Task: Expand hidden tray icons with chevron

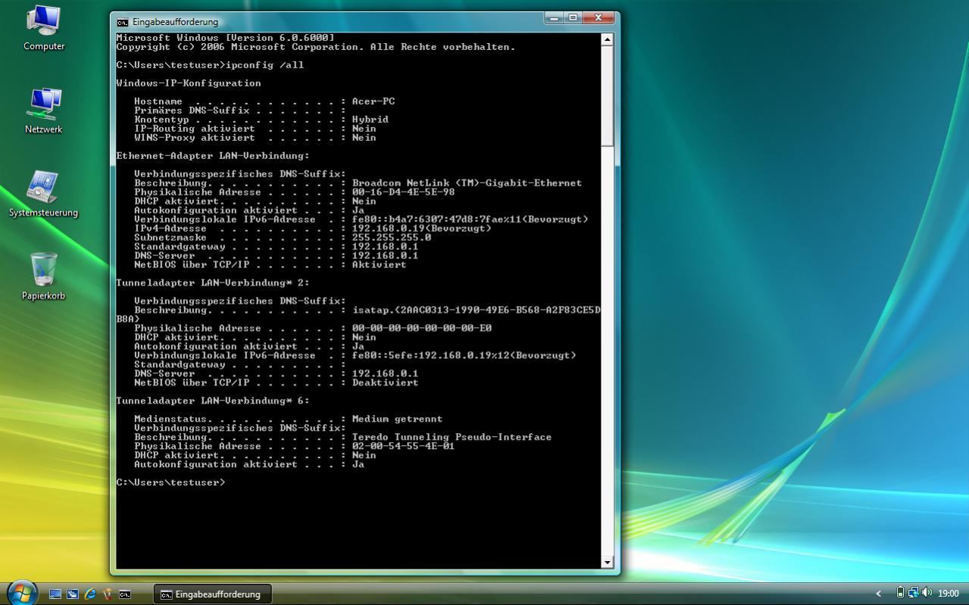Action: pos(878,594)
